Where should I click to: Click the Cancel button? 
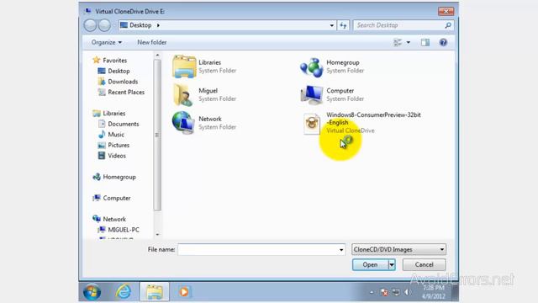tap(424, 264)
